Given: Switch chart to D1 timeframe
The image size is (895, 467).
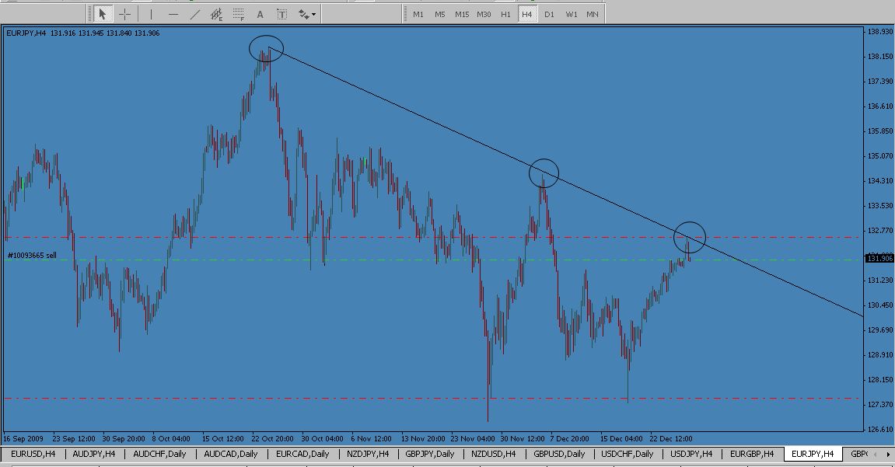Looking at the screenshot, I should pos(549,14).
